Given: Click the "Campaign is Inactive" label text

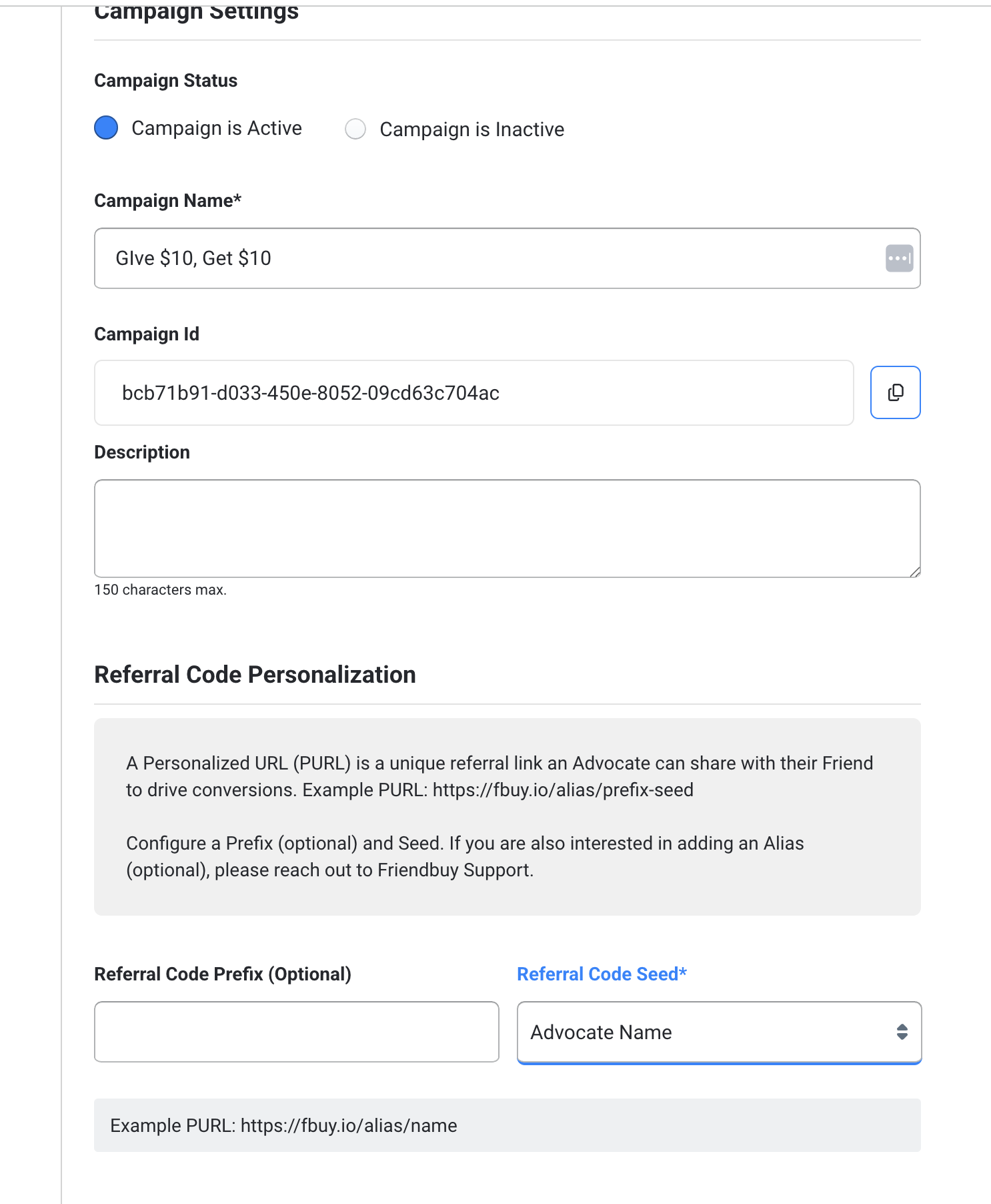Looking at the screenshot, I should tap(471, 129).
